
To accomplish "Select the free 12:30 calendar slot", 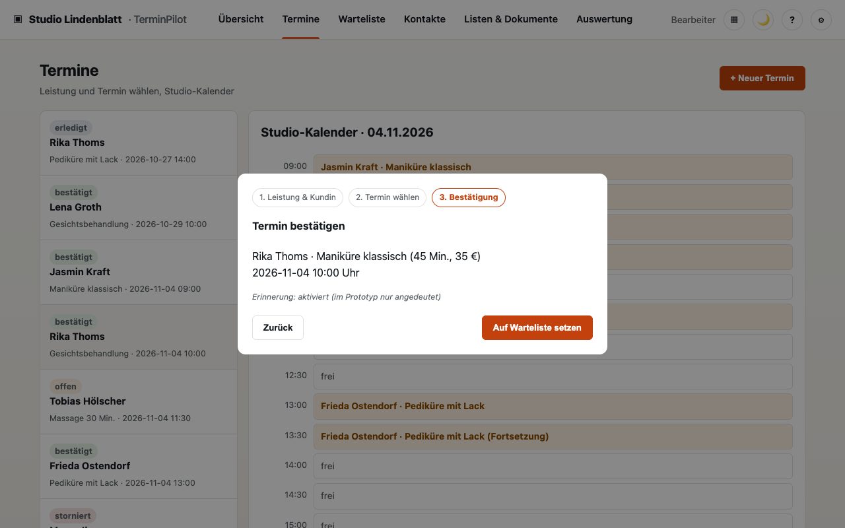I will 553,376.
